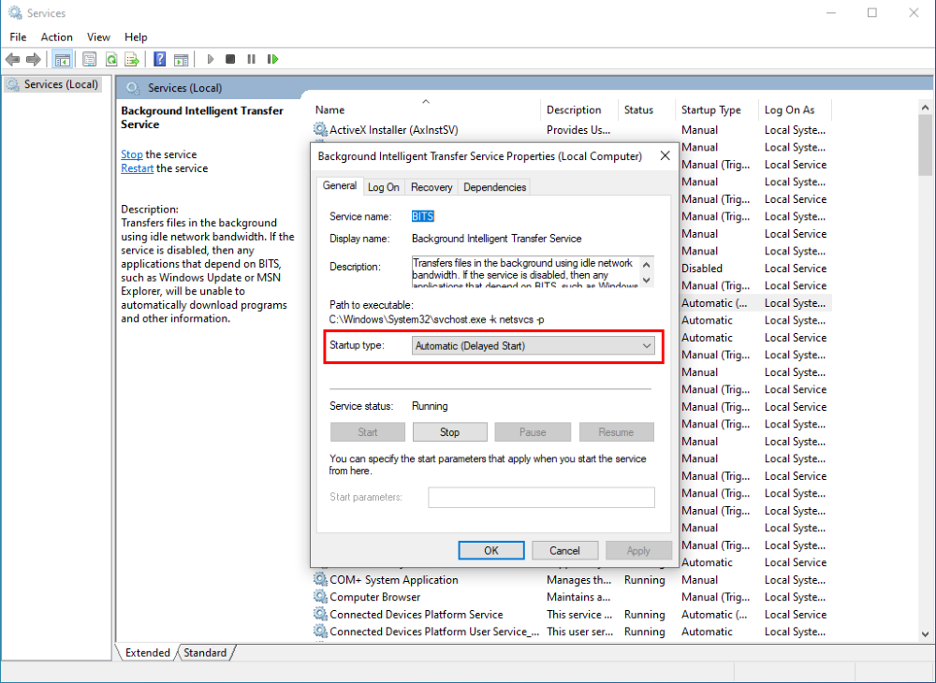Click the Refresh toolbar icon
Image resolution: width=936 pixels, height=683 pixels.
coord(110,59)
